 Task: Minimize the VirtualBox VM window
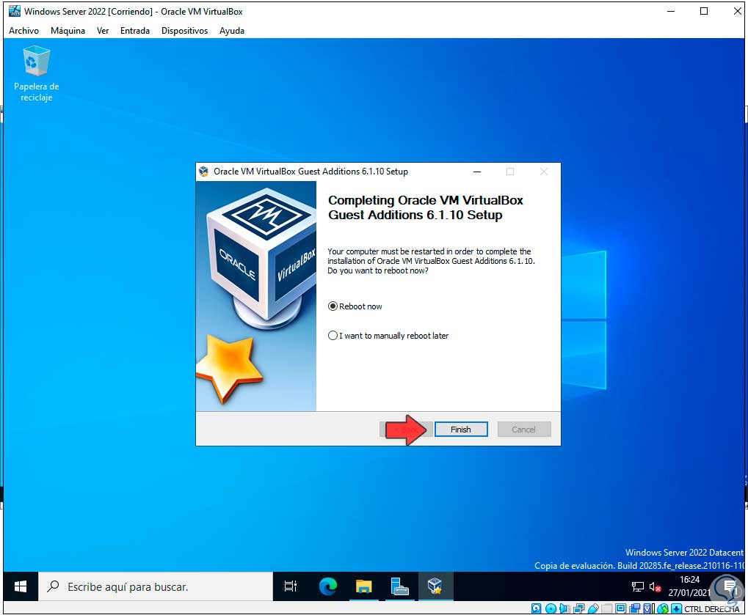(671, 12)
